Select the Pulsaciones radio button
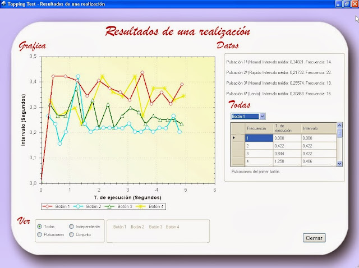The height and width of the screenshot is (268, 359). (39, 234)
